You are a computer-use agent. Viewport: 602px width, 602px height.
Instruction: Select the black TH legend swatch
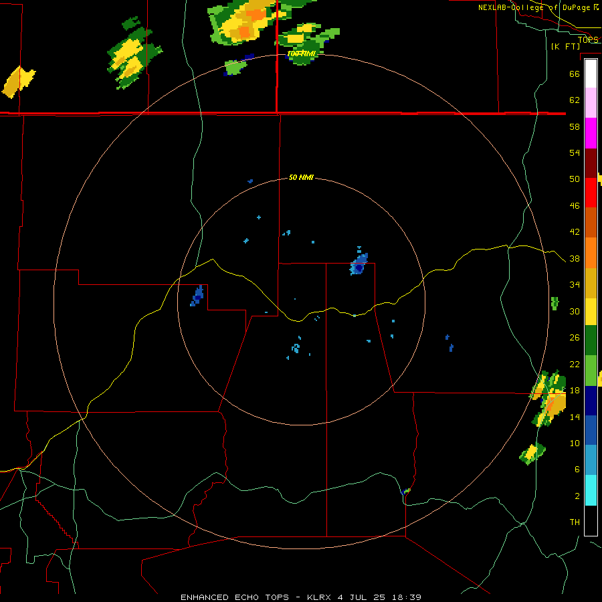point(591,520)
